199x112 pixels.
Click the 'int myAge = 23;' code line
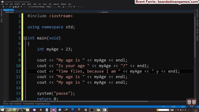point(55,49)
